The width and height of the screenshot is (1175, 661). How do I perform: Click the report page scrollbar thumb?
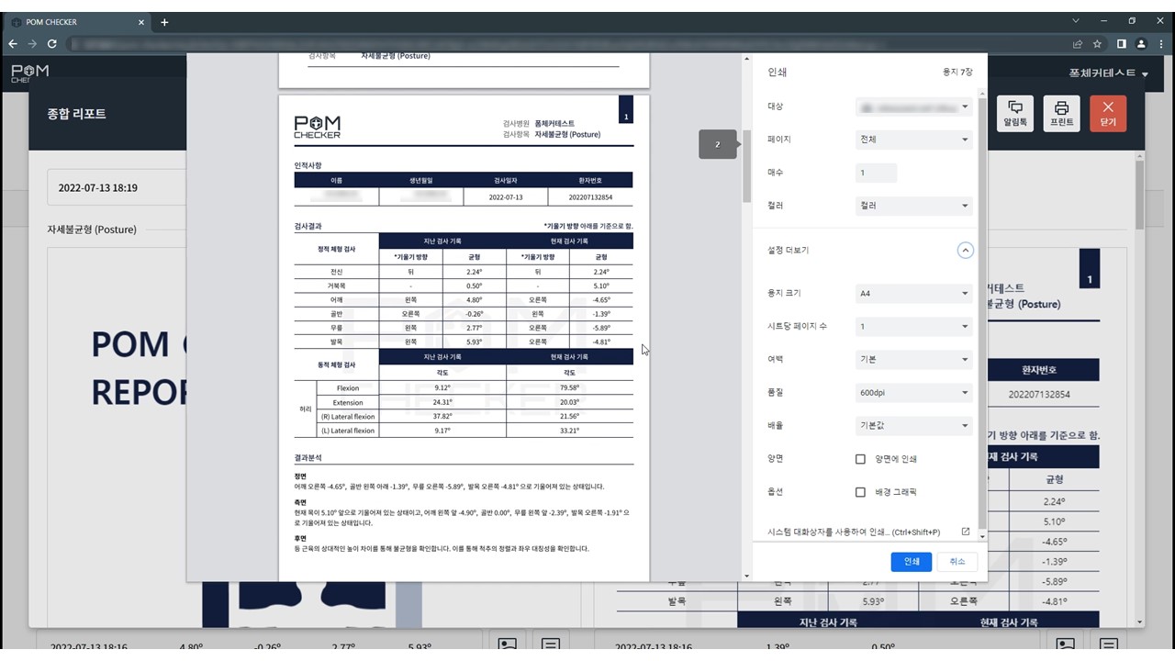coord(1140,196)
